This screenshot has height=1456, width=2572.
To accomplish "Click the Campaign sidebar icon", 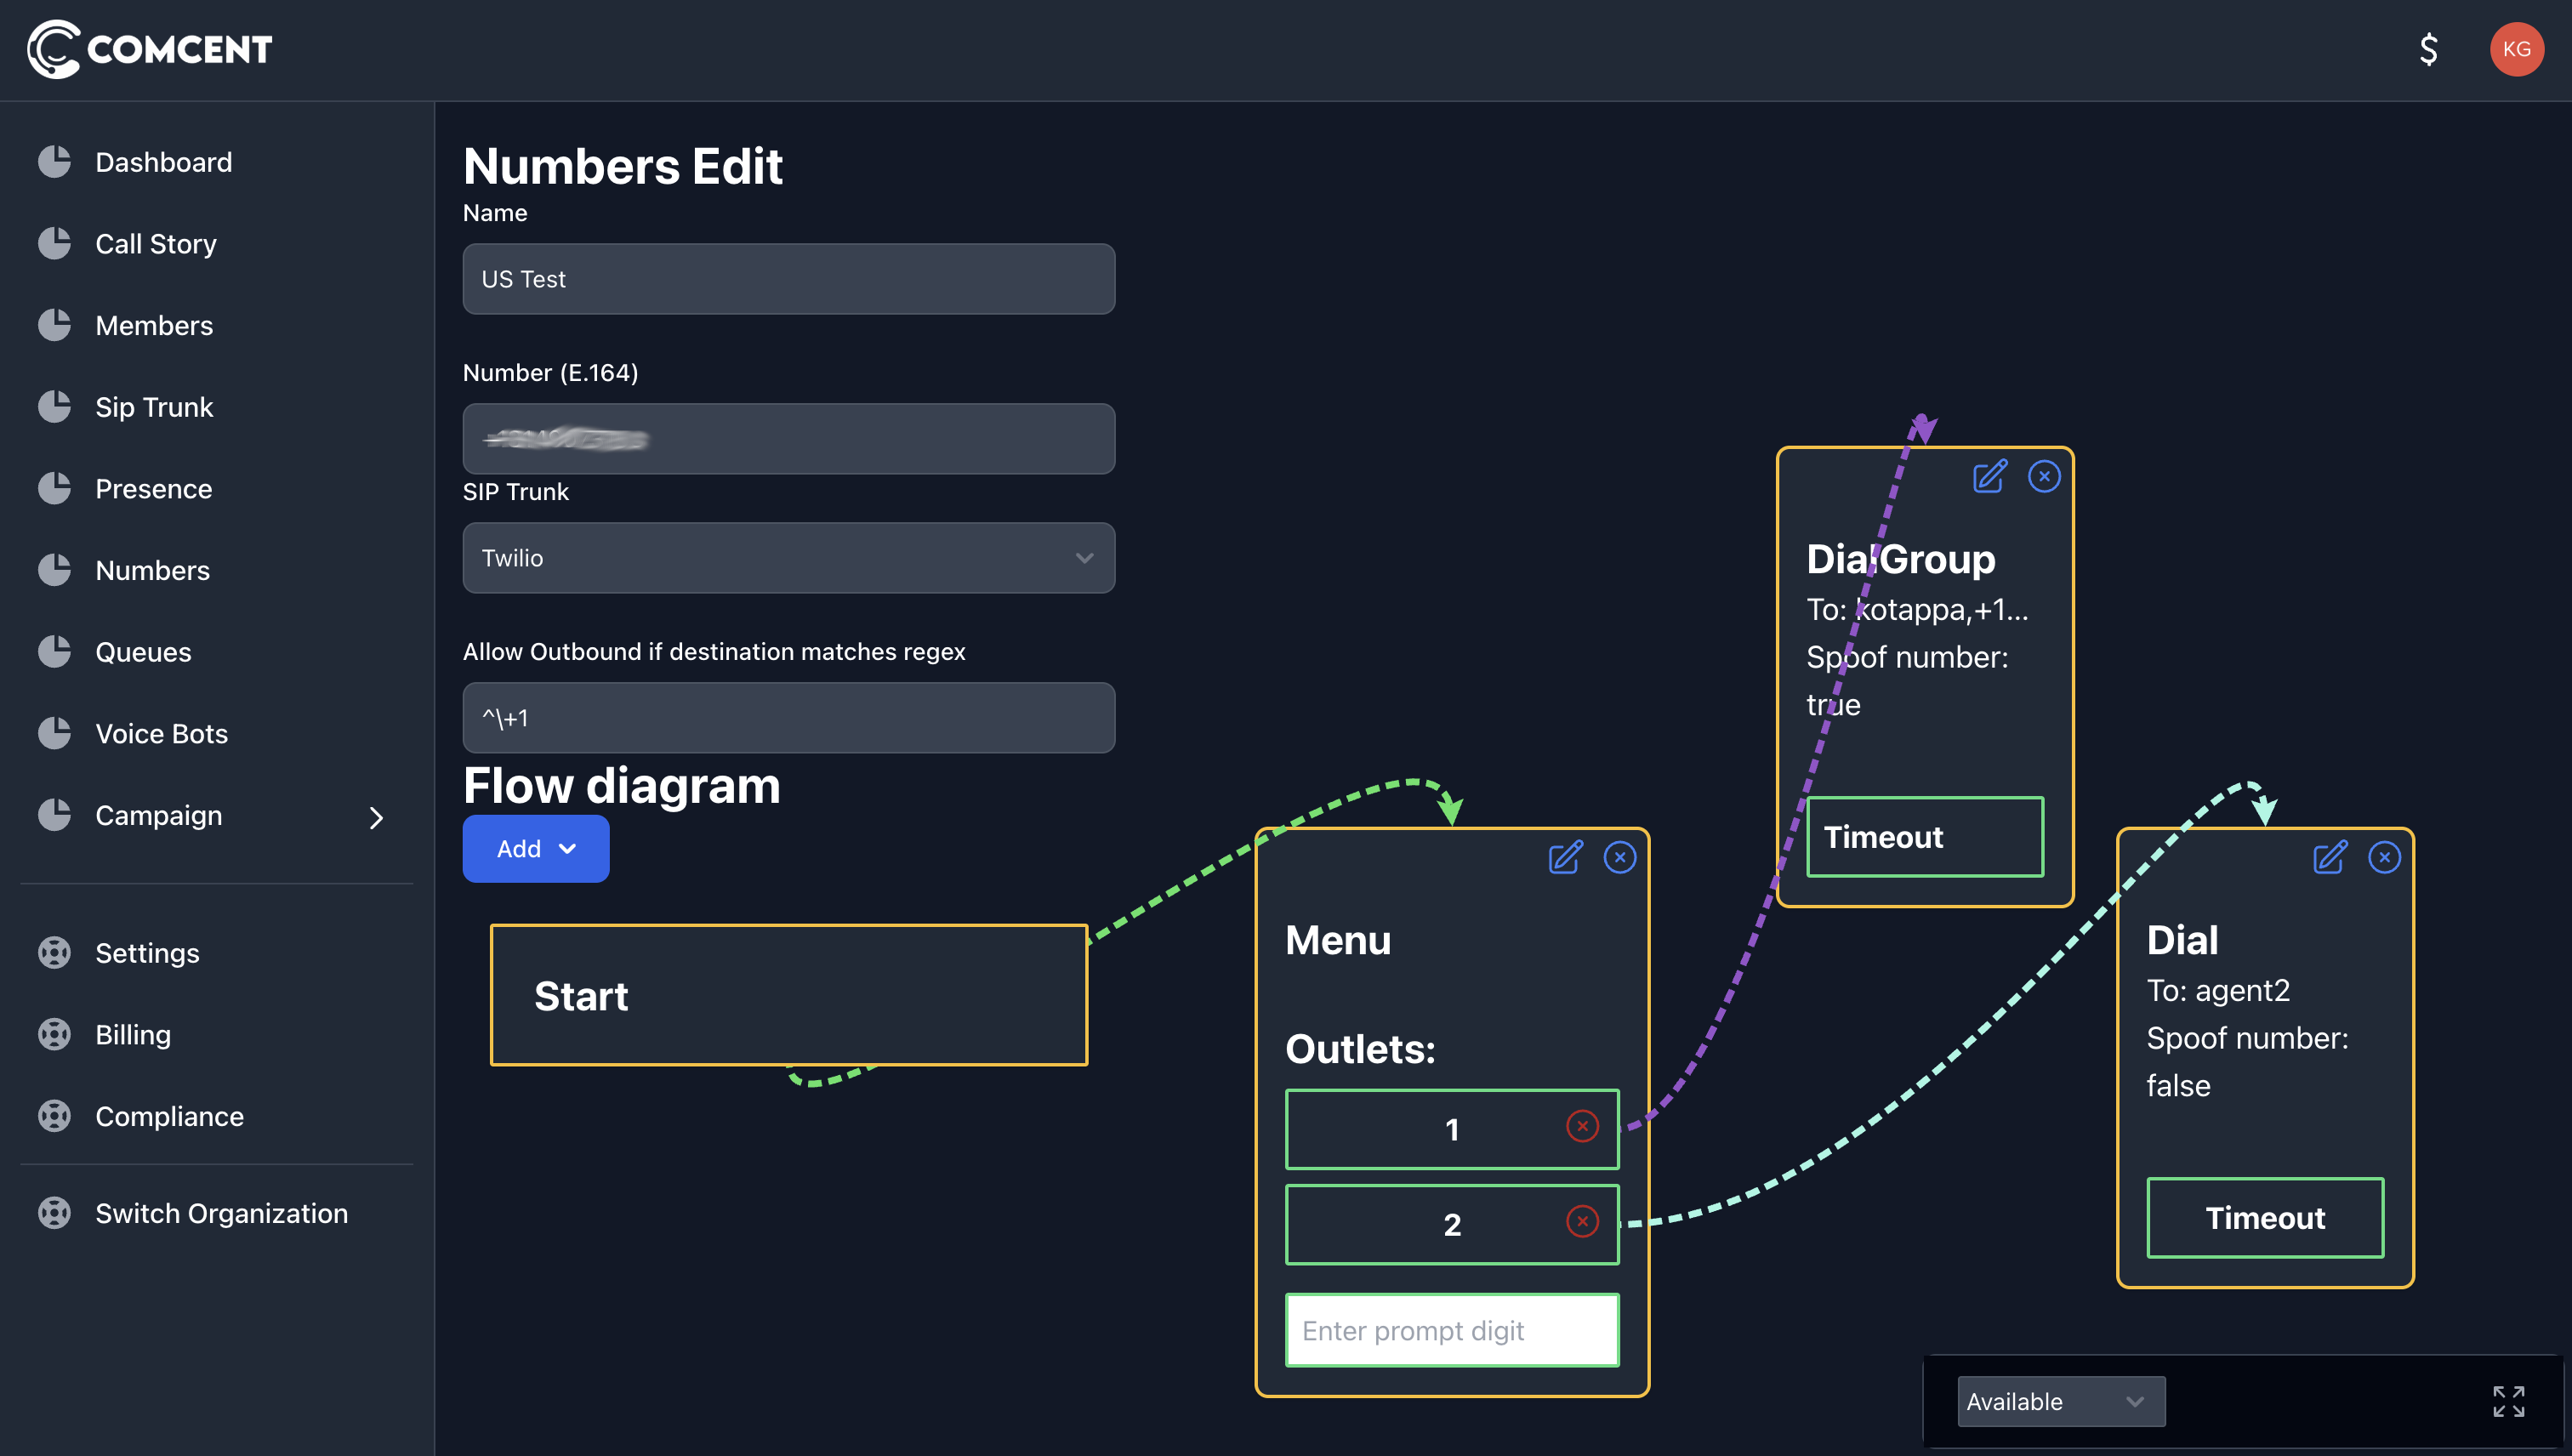I will tap(55, 815).
